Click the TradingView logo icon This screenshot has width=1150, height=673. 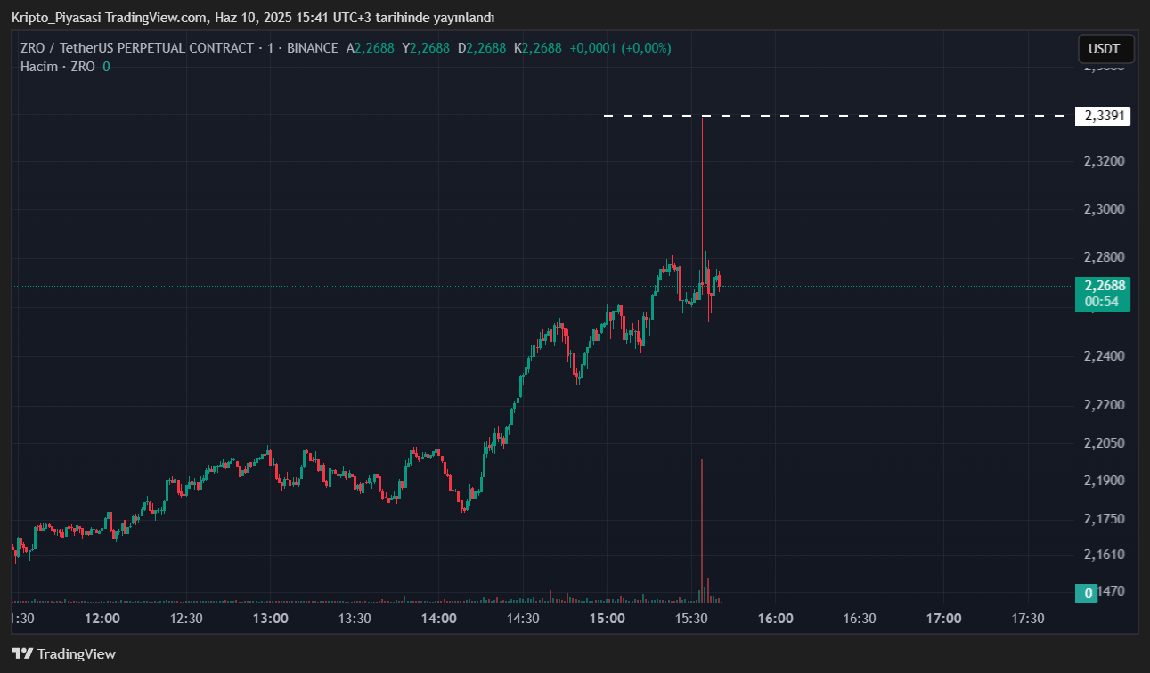(22, 653)
